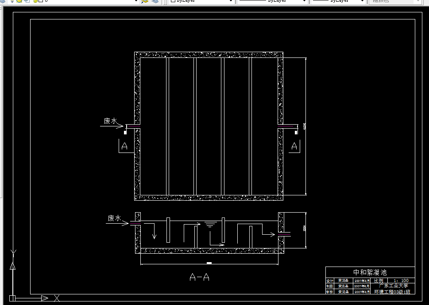
Task: Select the 广东工业大学 text
Action: point(394,286)
